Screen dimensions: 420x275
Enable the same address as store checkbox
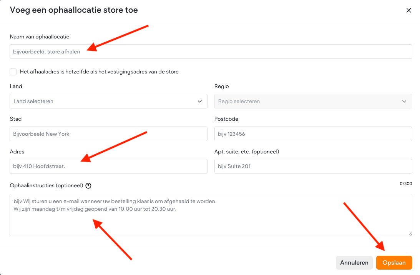pos(13,72)
